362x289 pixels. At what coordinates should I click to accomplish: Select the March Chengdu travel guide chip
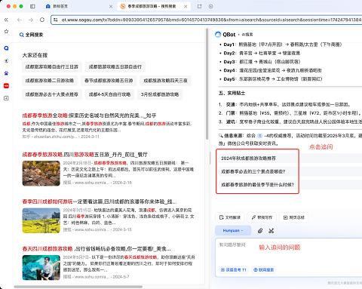click(x=160, y=94)
